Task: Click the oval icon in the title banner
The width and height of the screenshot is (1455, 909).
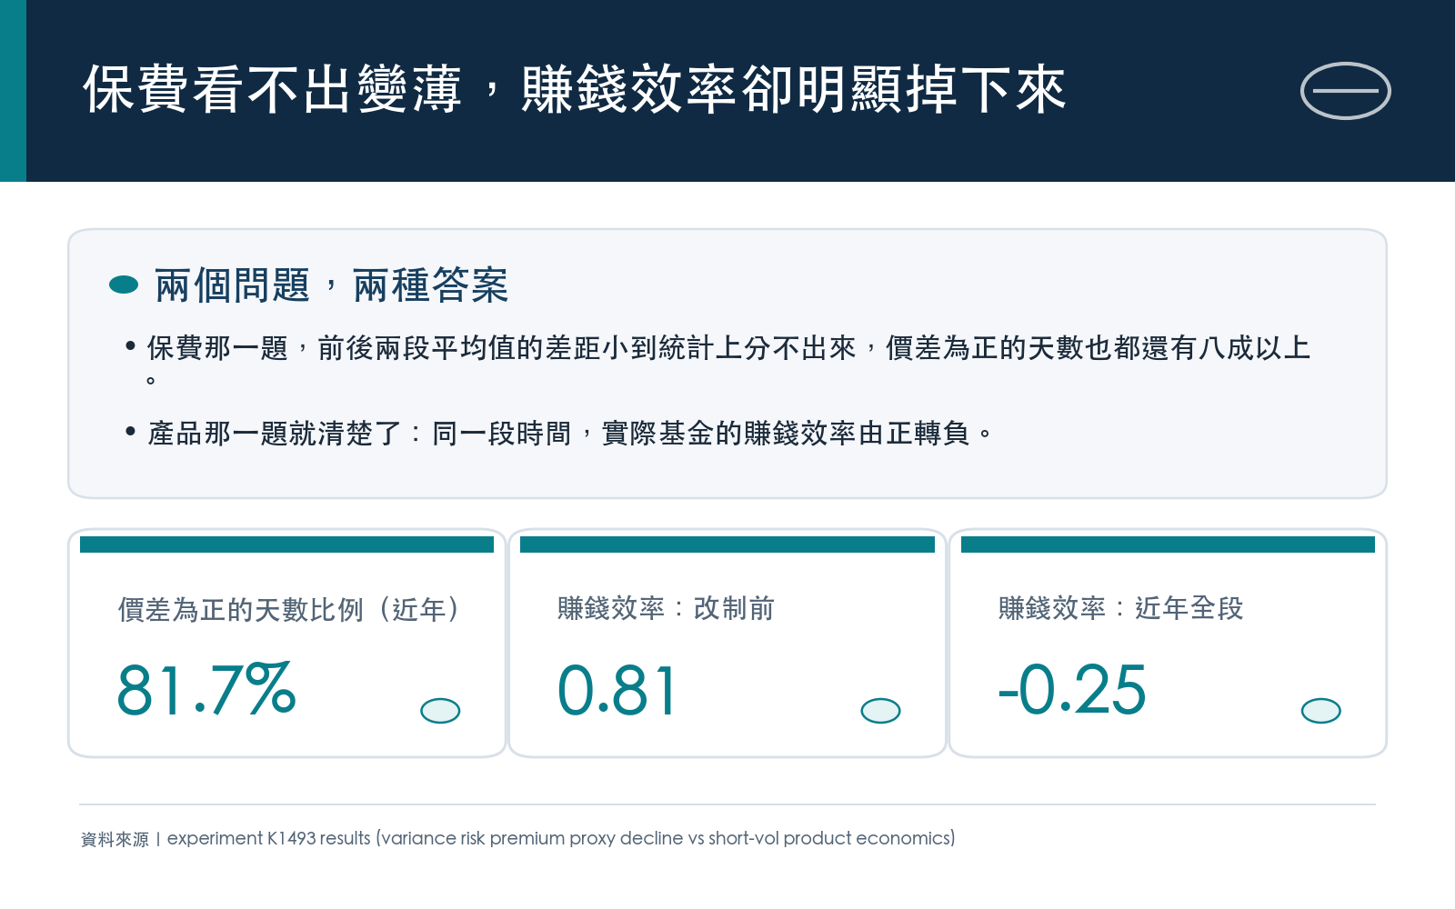Action: 1345,91
